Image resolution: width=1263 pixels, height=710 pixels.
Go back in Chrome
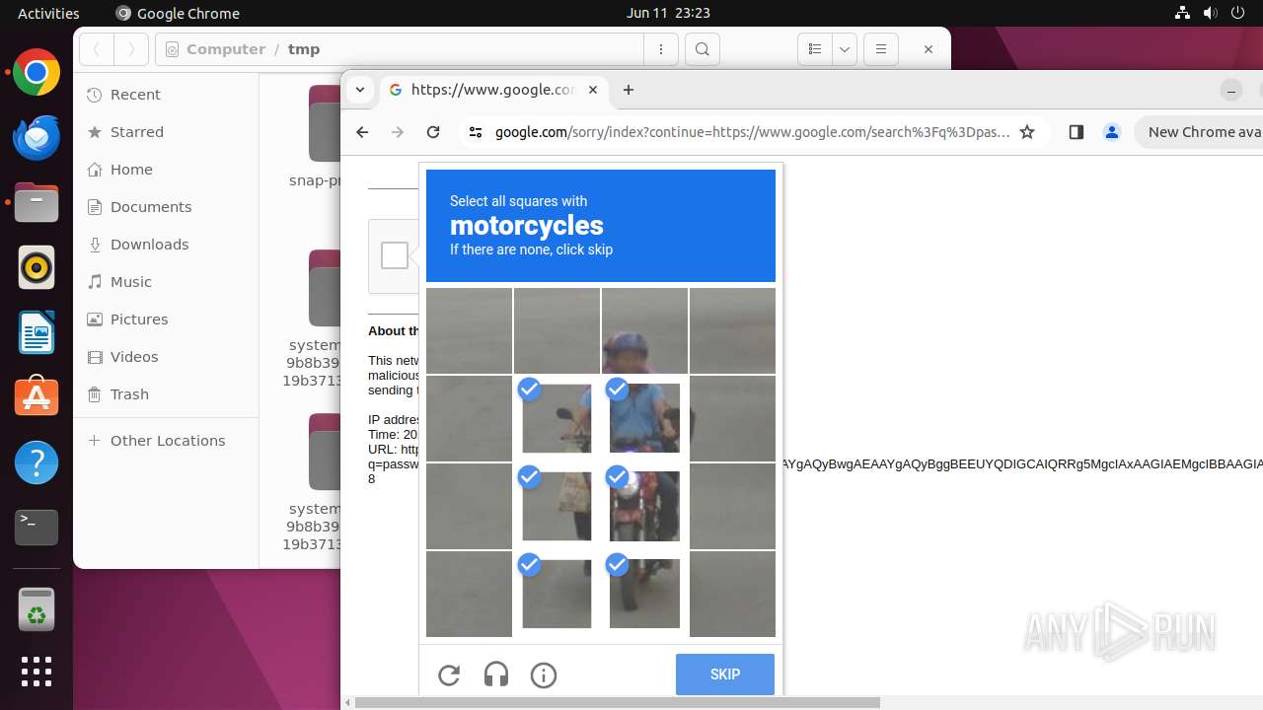(362, 132)
